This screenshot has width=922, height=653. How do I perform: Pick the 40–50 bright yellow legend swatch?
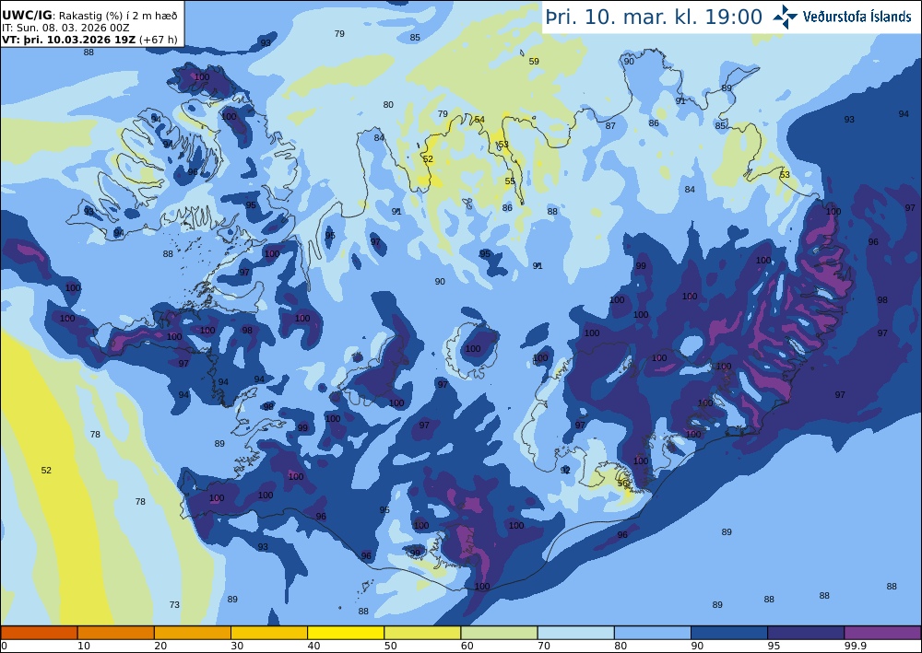pos(346,633)
